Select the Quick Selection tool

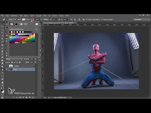tap(2, 35)
